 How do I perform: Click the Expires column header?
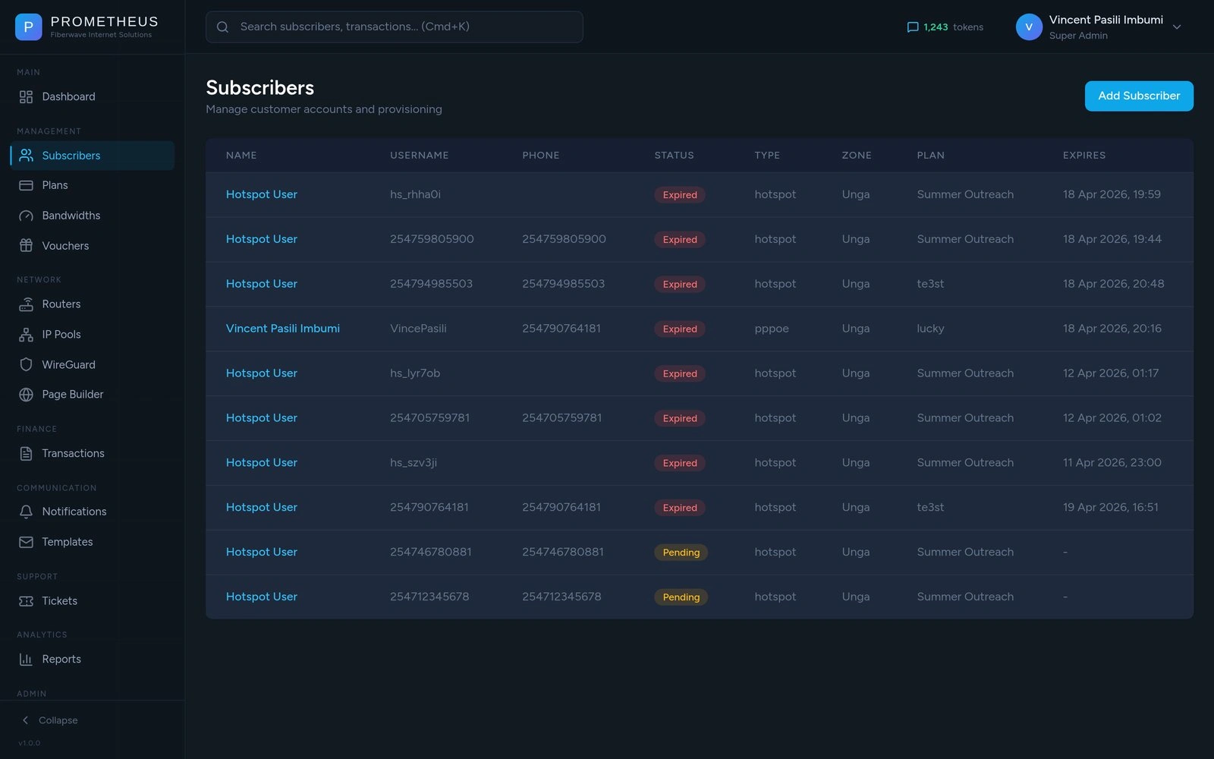(1084, 156)
